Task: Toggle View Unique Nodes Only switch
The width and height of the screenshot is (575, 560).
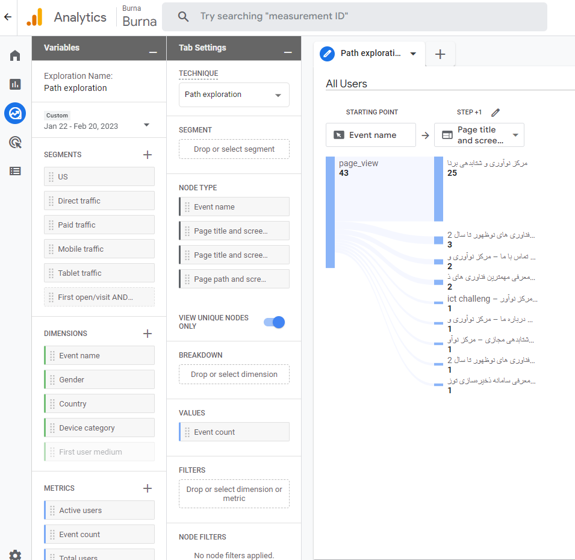Action: tap(274, 322)
